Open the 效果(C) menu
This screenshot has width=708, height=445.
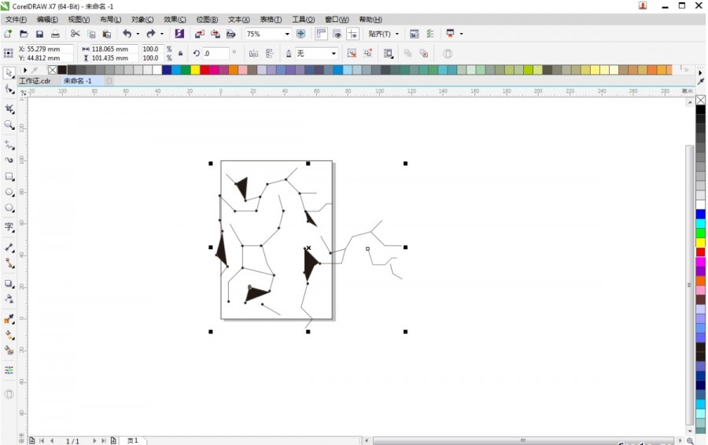[x=175, y=20]
